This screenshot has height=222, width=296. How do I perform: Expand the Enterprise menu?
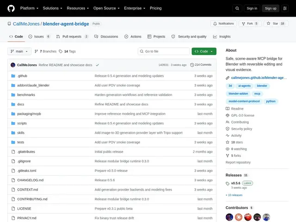[x=135, y=8]
